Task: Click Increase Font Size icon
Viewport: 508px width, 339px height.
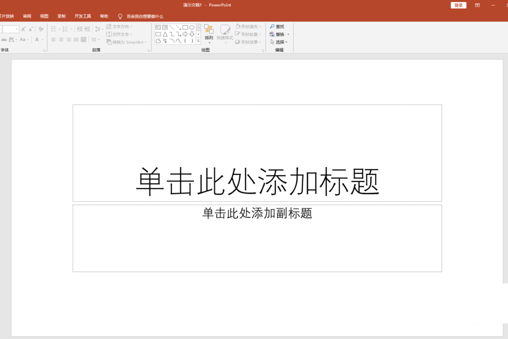Action: tap(23, 29)
